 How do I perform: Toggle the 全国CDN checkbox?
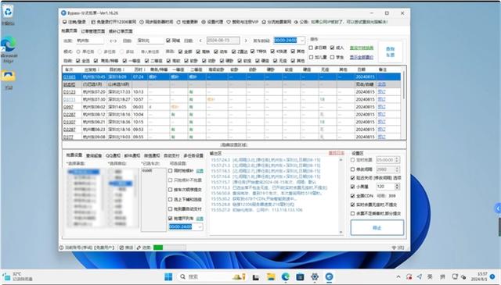353,195
